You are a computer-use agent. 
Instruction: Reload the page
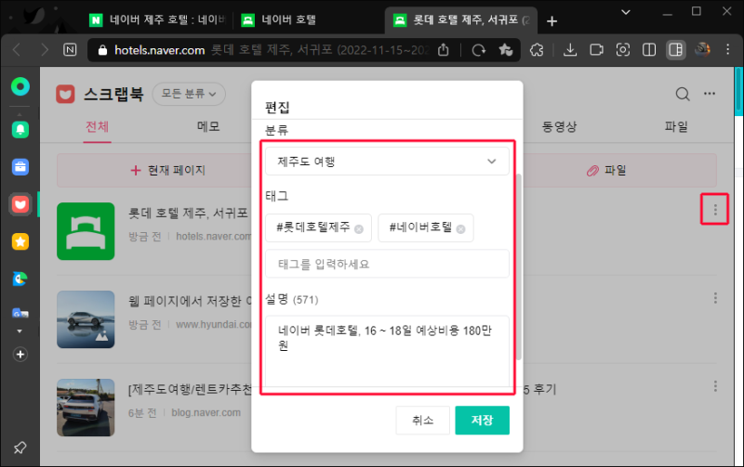click(479, 50)
